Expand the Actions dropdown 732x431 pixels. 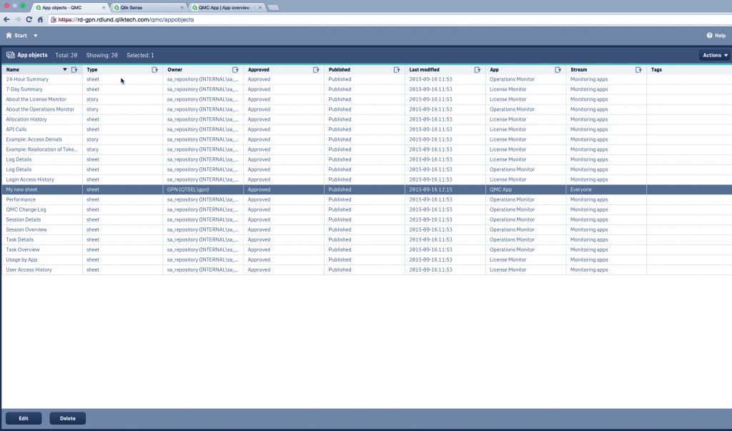(x=715, y=55)
